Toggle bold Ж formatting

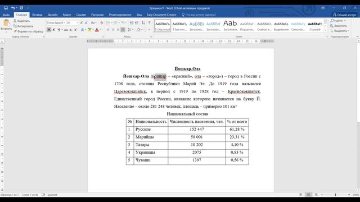[x=49, y=30]
